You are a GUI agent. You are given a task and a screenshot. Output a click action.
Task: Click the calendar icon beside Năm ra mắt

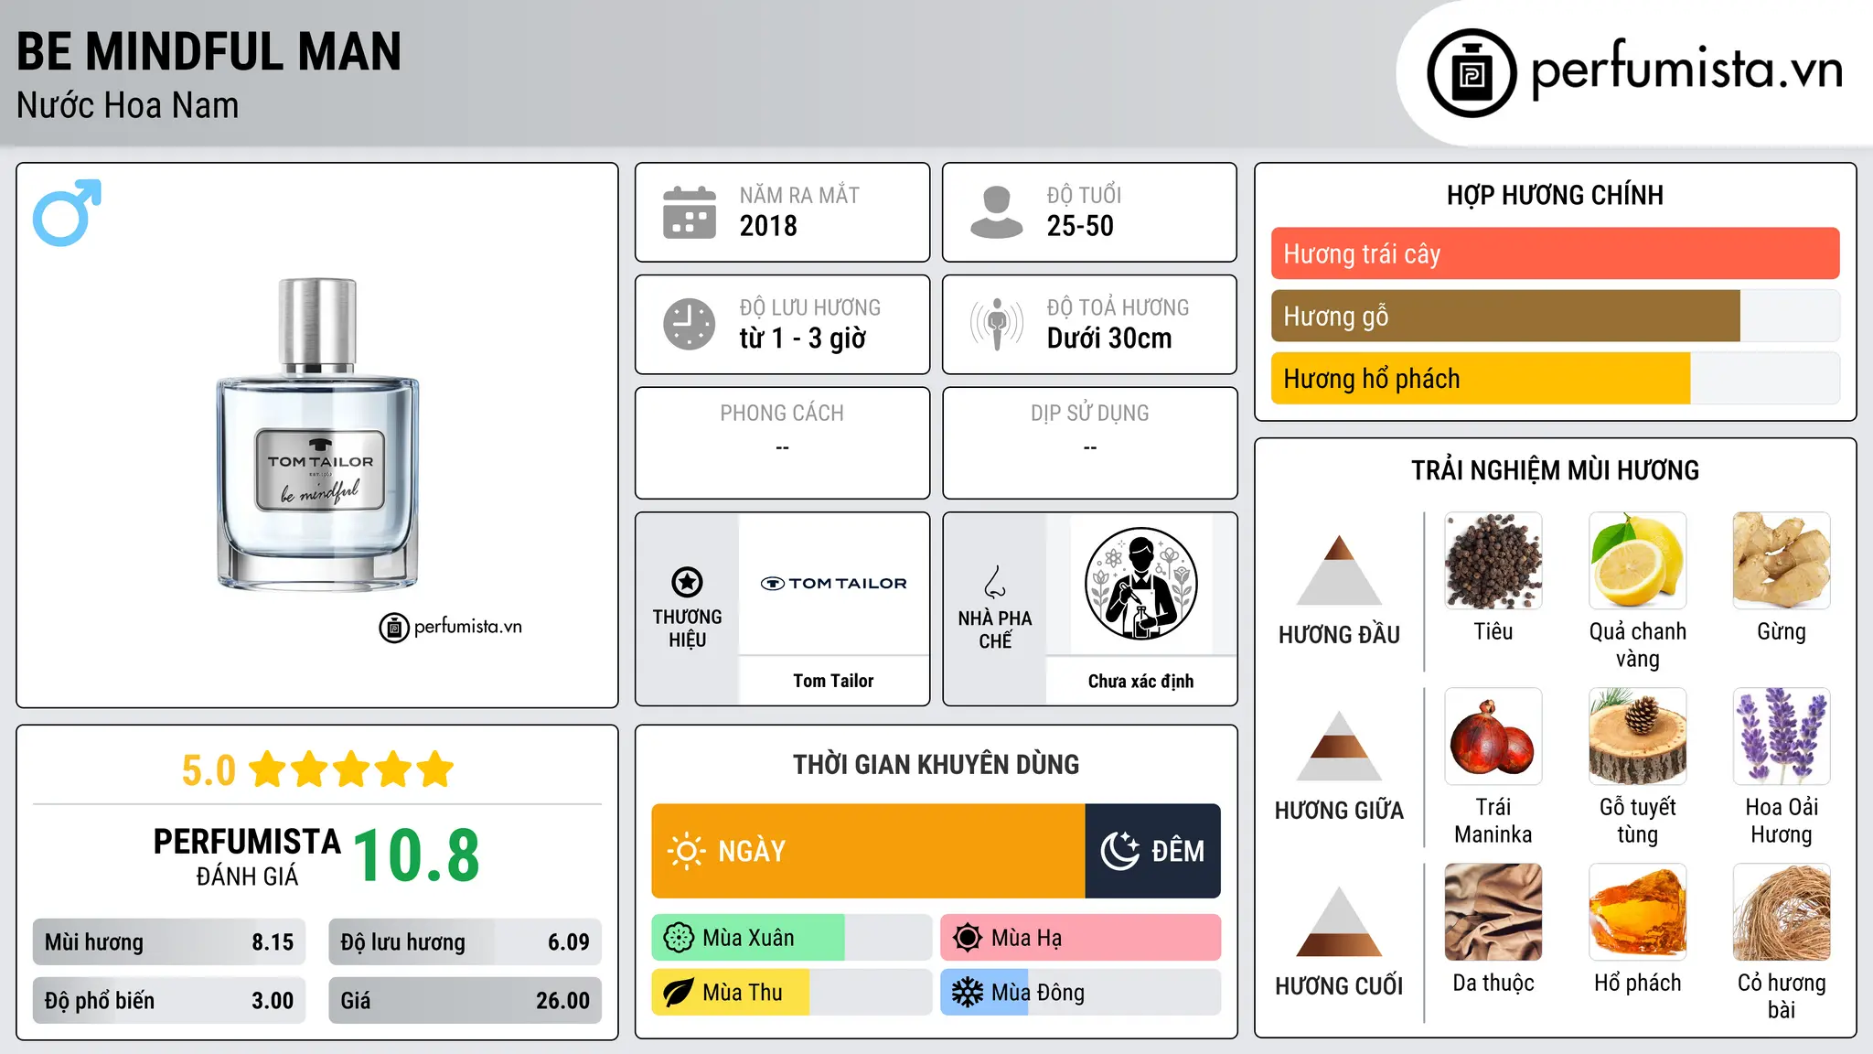[690, 212]
